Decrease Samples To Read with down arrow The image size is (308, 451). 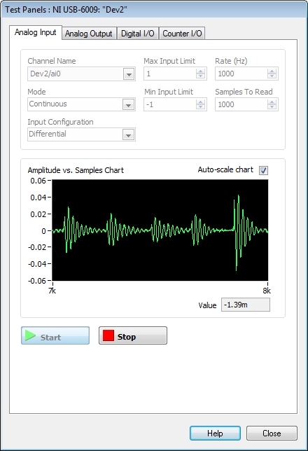[272, 106]
